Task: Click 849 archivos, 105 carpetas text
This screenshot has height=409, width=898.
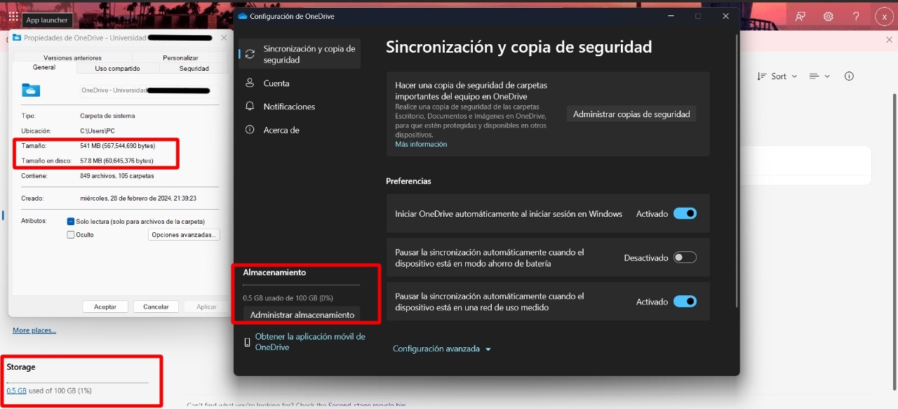Action: click(x=117, y=176)
